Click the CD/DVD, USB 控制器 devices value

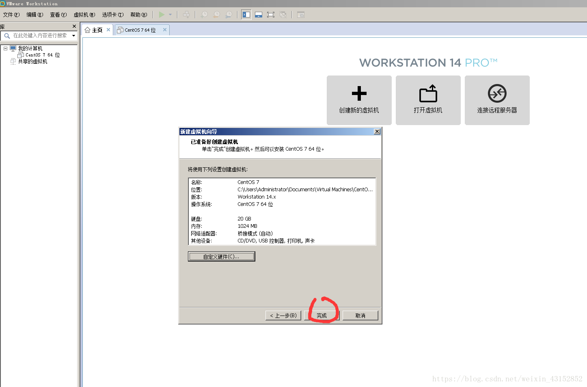[x=276, y=241]
